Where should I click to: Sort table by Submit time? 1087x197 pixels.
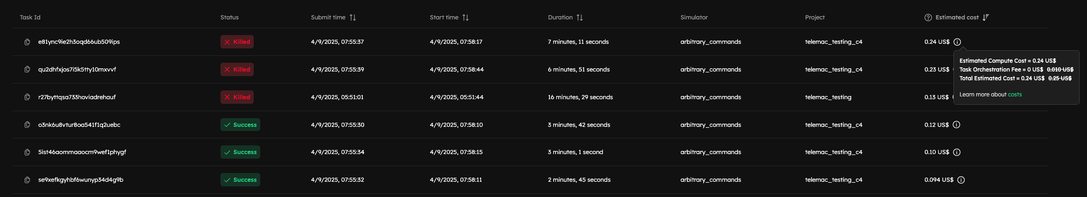tap(353, 18)
